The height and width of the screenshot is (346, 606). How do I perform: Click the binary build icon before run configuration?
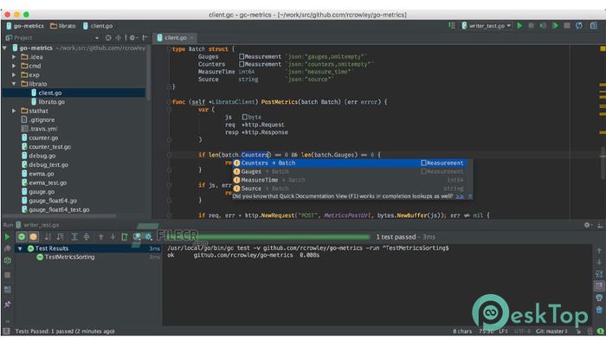coord(451,26)
